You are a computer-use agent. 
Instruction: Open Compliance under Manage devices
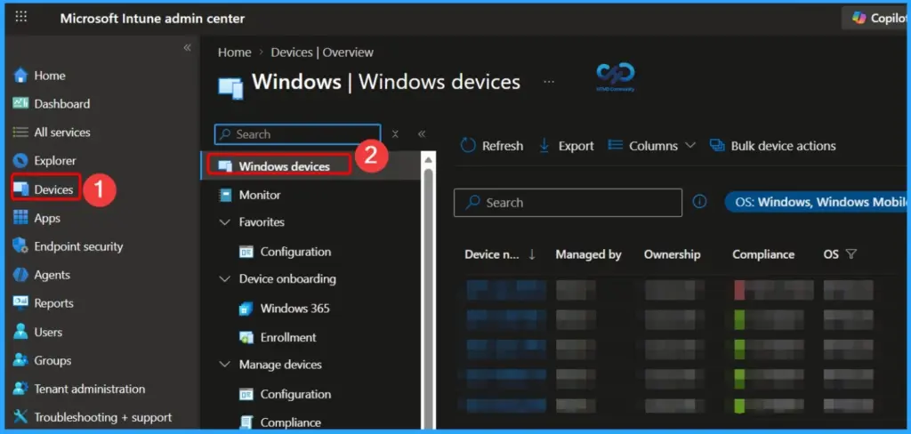coord(291,422)
